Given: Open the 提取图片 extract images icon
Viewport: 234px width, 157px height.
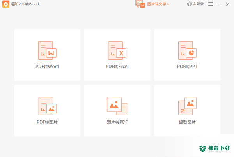Looking at the screenshot, I should (x=187, y=106).
